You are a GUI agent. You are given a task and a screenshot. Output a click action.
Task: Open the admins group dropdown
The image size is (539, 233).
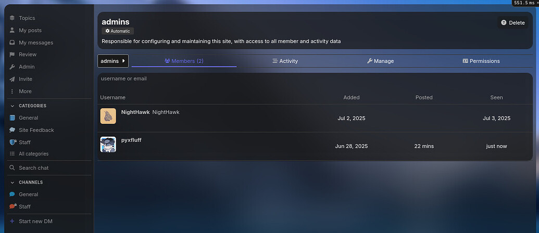(x=113, y=61)
